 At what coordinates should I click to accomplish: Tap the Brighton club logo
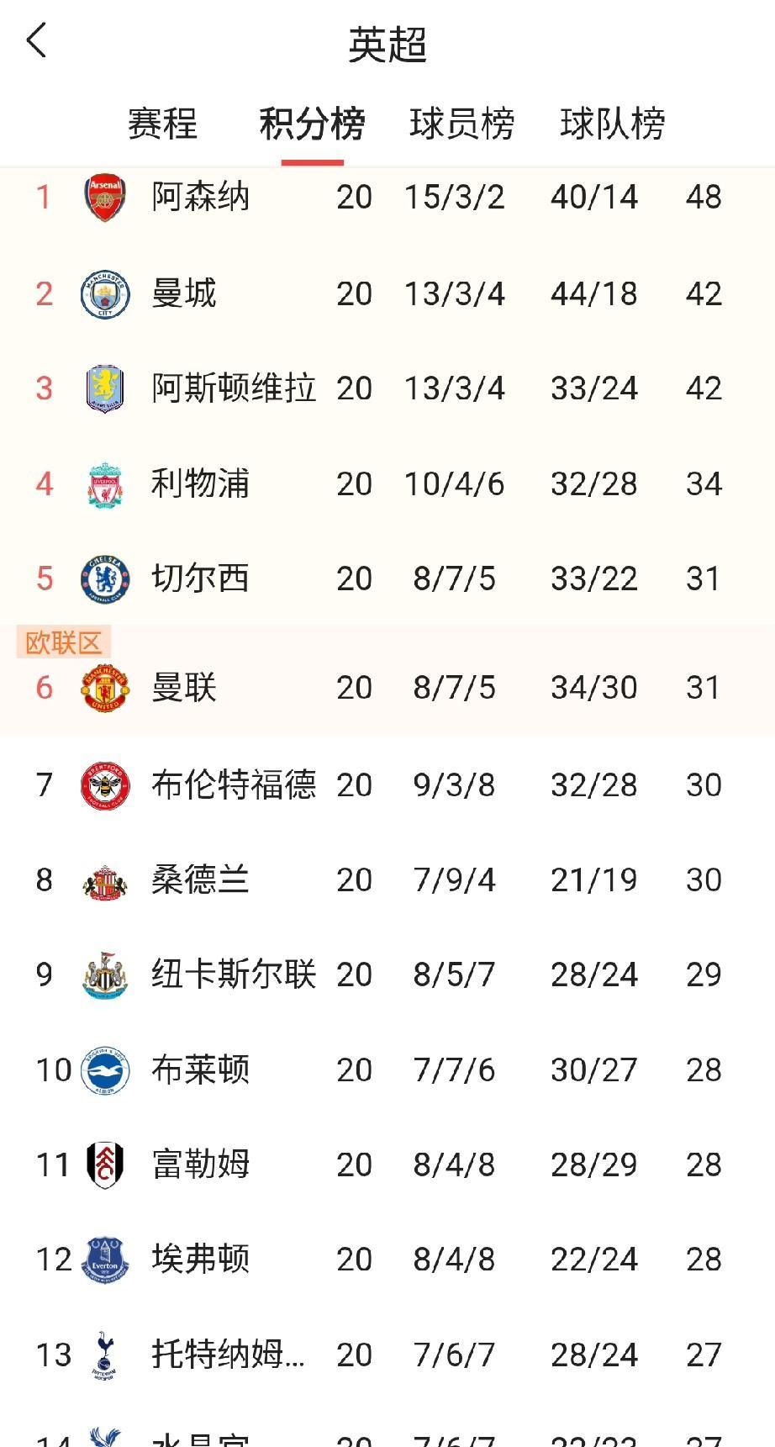(x=105, y=1070)
